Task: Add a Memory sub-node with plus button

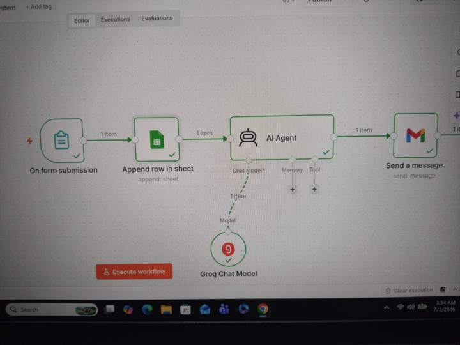Action: point(292,190)
